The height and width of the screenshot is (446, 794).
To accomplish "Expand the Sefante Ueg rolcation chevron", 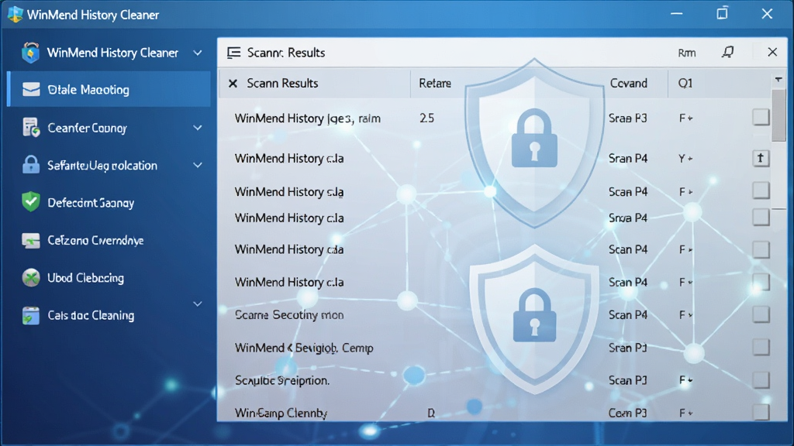I will pyautogui.click(x=198, y=166).
